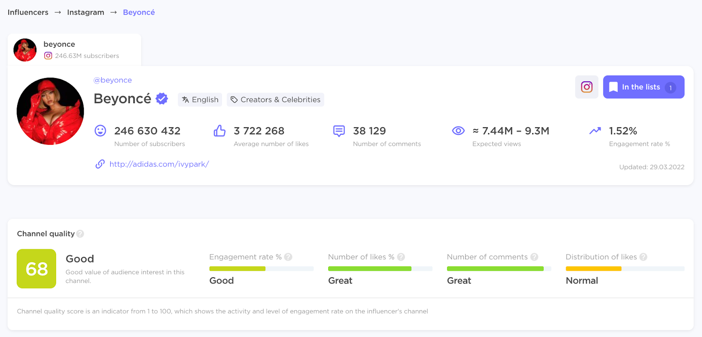
Task: Click the translate icon in English tag
Action: (186, 100)
